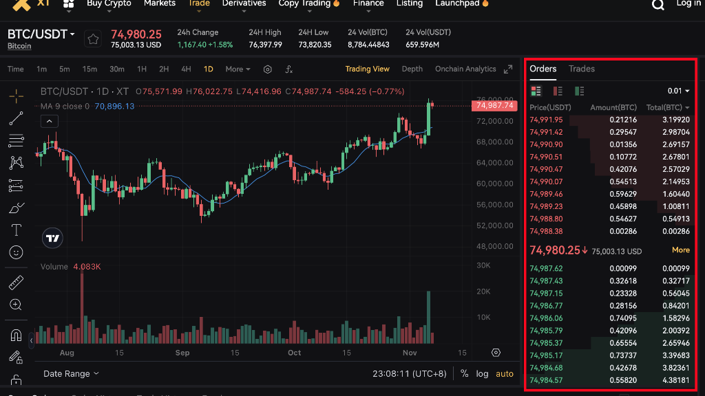Open chart axis settings gear
Viewport: 705px width, 396px height.
point(496,353)
